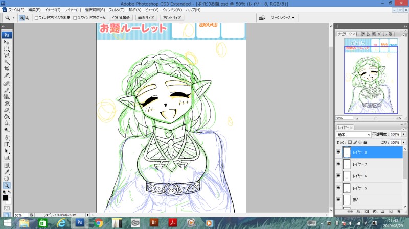The height and width of the screenshot is (229, 409).
Task: Open the 不透明度 slider arrow
Action: [x=404, y=134]
